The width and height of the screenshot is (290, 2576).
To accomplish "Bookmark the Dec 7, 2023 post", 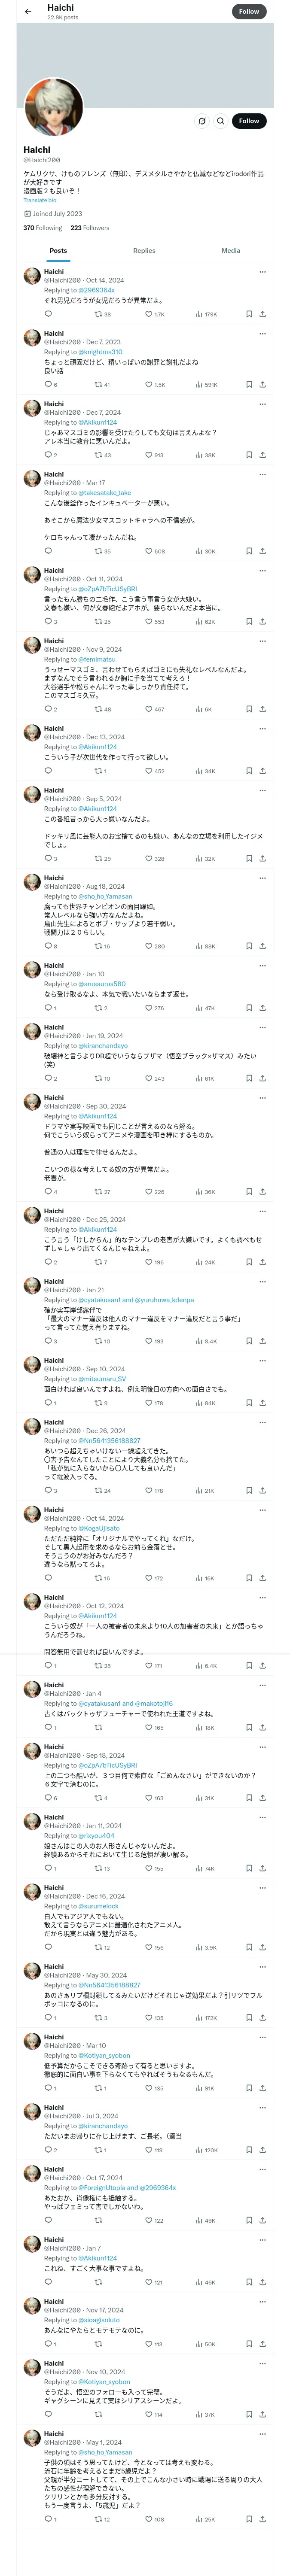I will coord(249,384).
